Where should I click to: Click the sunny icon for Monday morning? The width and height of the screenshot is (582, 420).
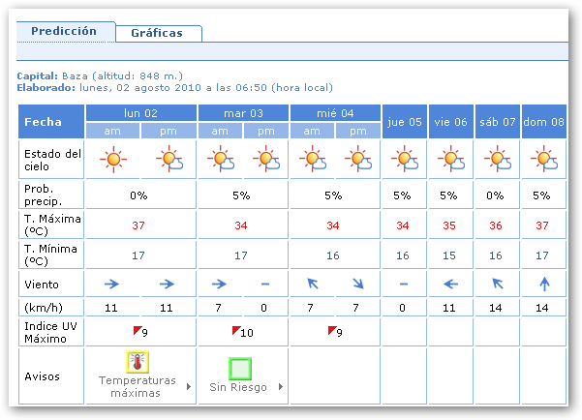[113, 158]
